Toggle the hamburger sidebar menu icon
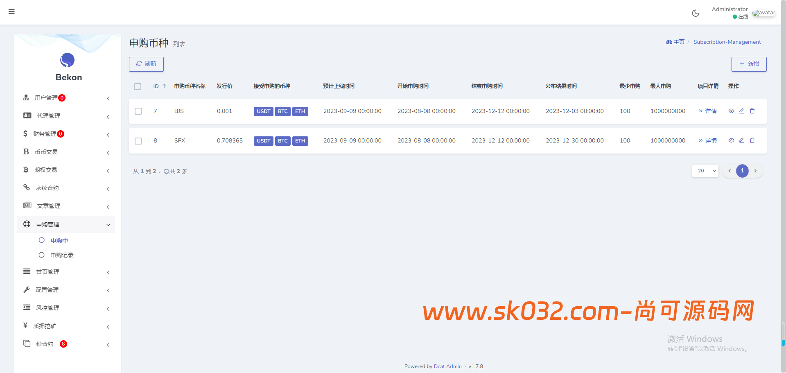The width and height of the screenshot is (786, 373). [11, 11]
